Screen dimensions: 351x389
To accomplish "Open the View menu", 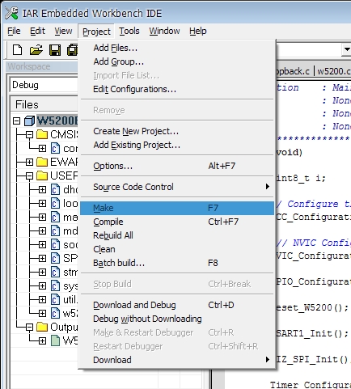I will click(63, 31).
